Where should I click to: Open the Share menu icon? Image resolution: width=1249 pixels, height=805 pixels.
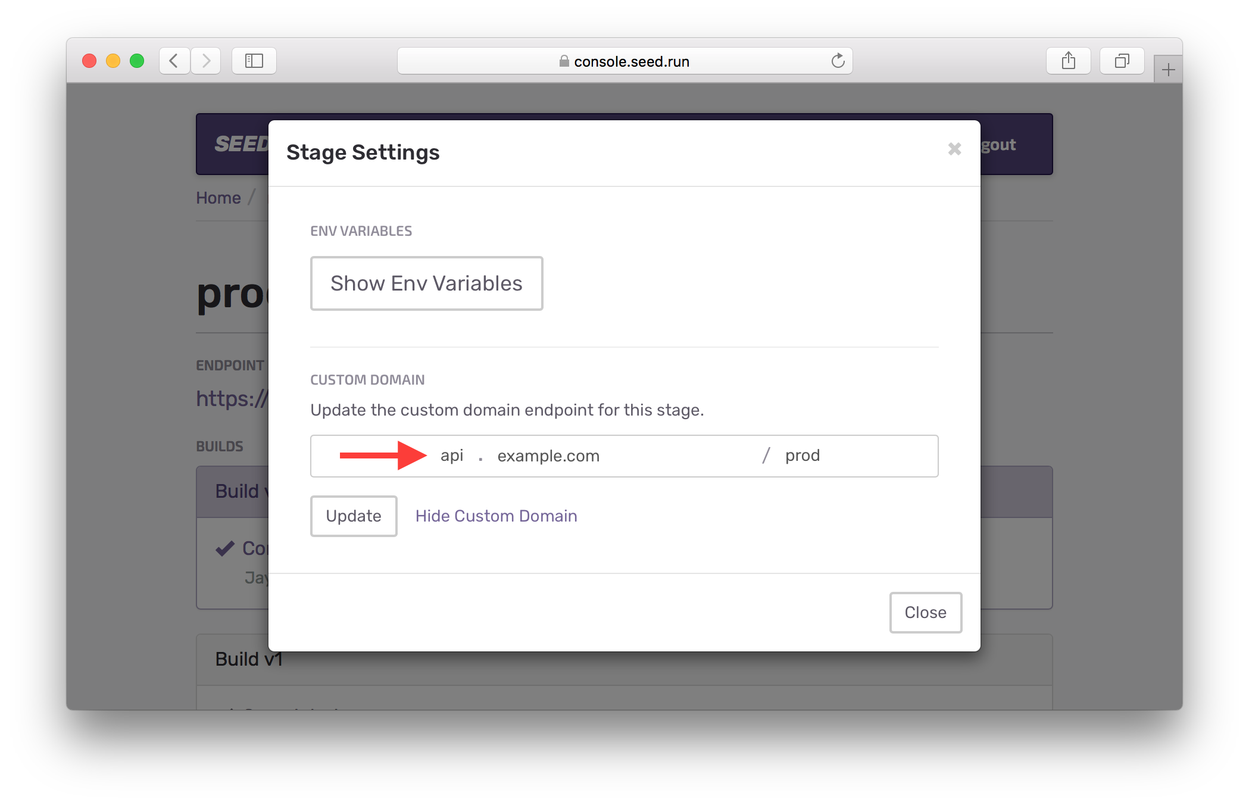coord(1069,60)
